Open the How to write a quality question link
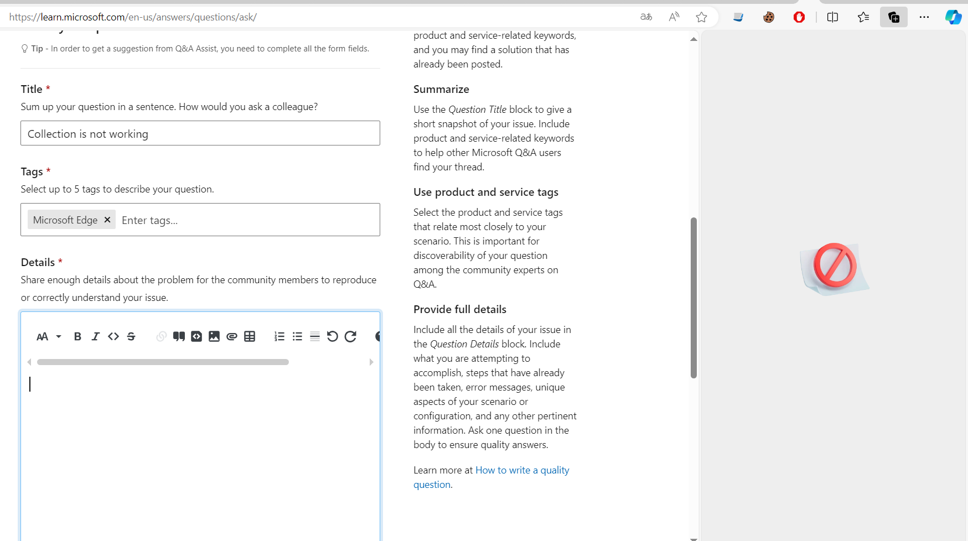The height and width of the screenshot is (541, 968). 522,470
